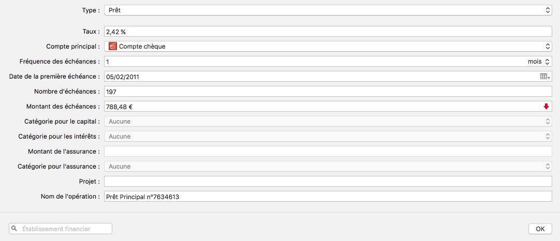Image resolution: width=560 pixels, height=241 pixels.
Task: Click the OK button
Action: click(x=540, y=229)
